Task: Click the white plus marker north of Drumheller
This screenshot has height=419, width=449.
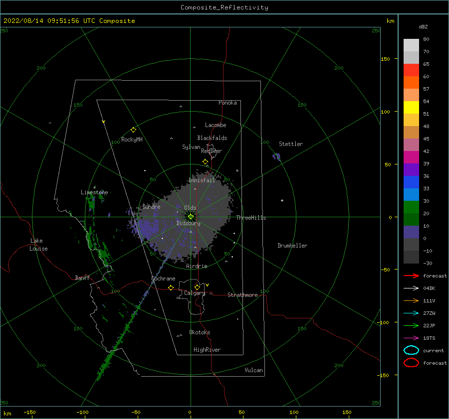Action: pyautogui.click(x=282, y=200)
